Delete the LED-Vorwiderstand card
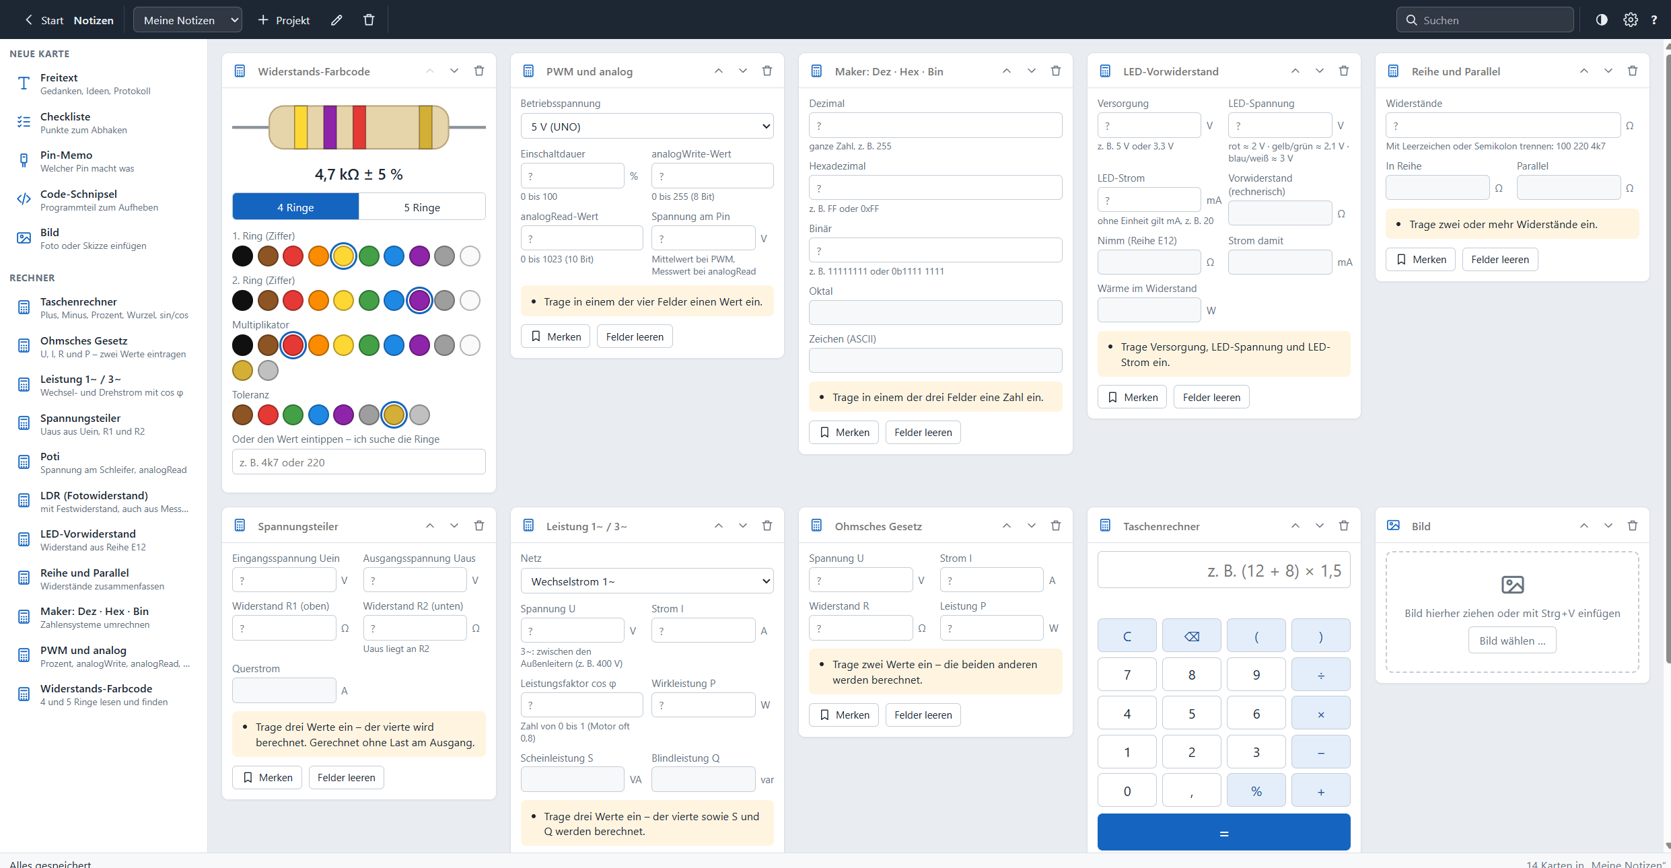Screen dimensions: 1671x868 (1344, 71)
